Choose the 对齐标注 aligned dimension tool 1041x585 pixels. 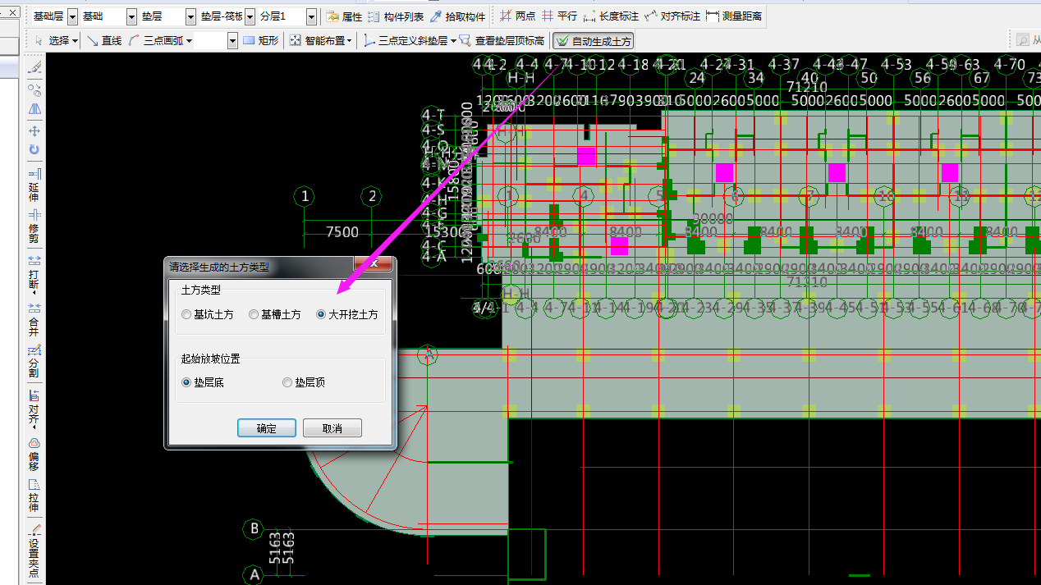[672, 16]
